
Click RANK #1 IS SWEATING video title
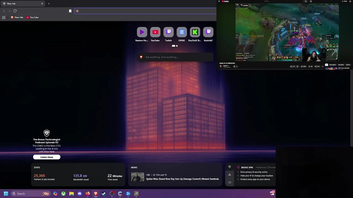227,63
